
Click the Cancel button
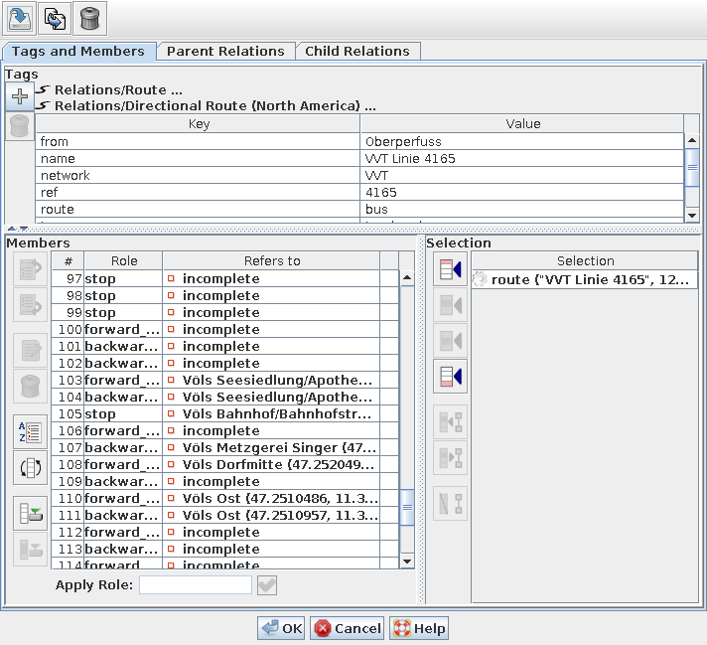pos(347,628)
